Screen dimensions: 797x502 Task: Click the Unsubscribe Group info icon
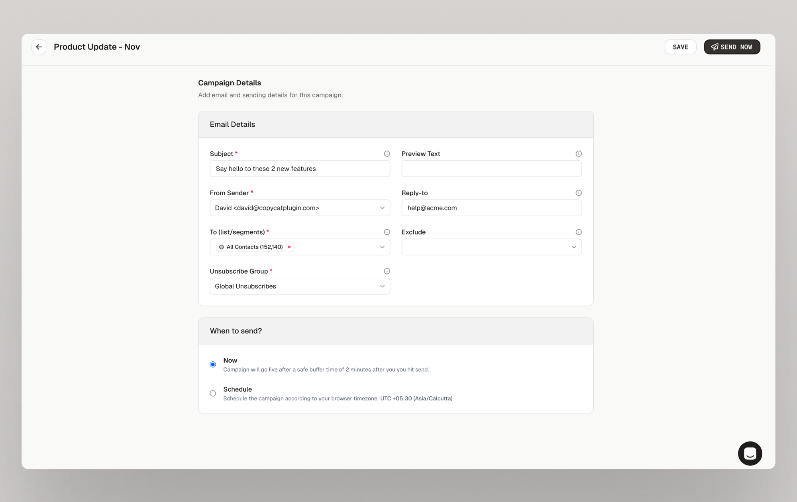[x=387, y=271]
